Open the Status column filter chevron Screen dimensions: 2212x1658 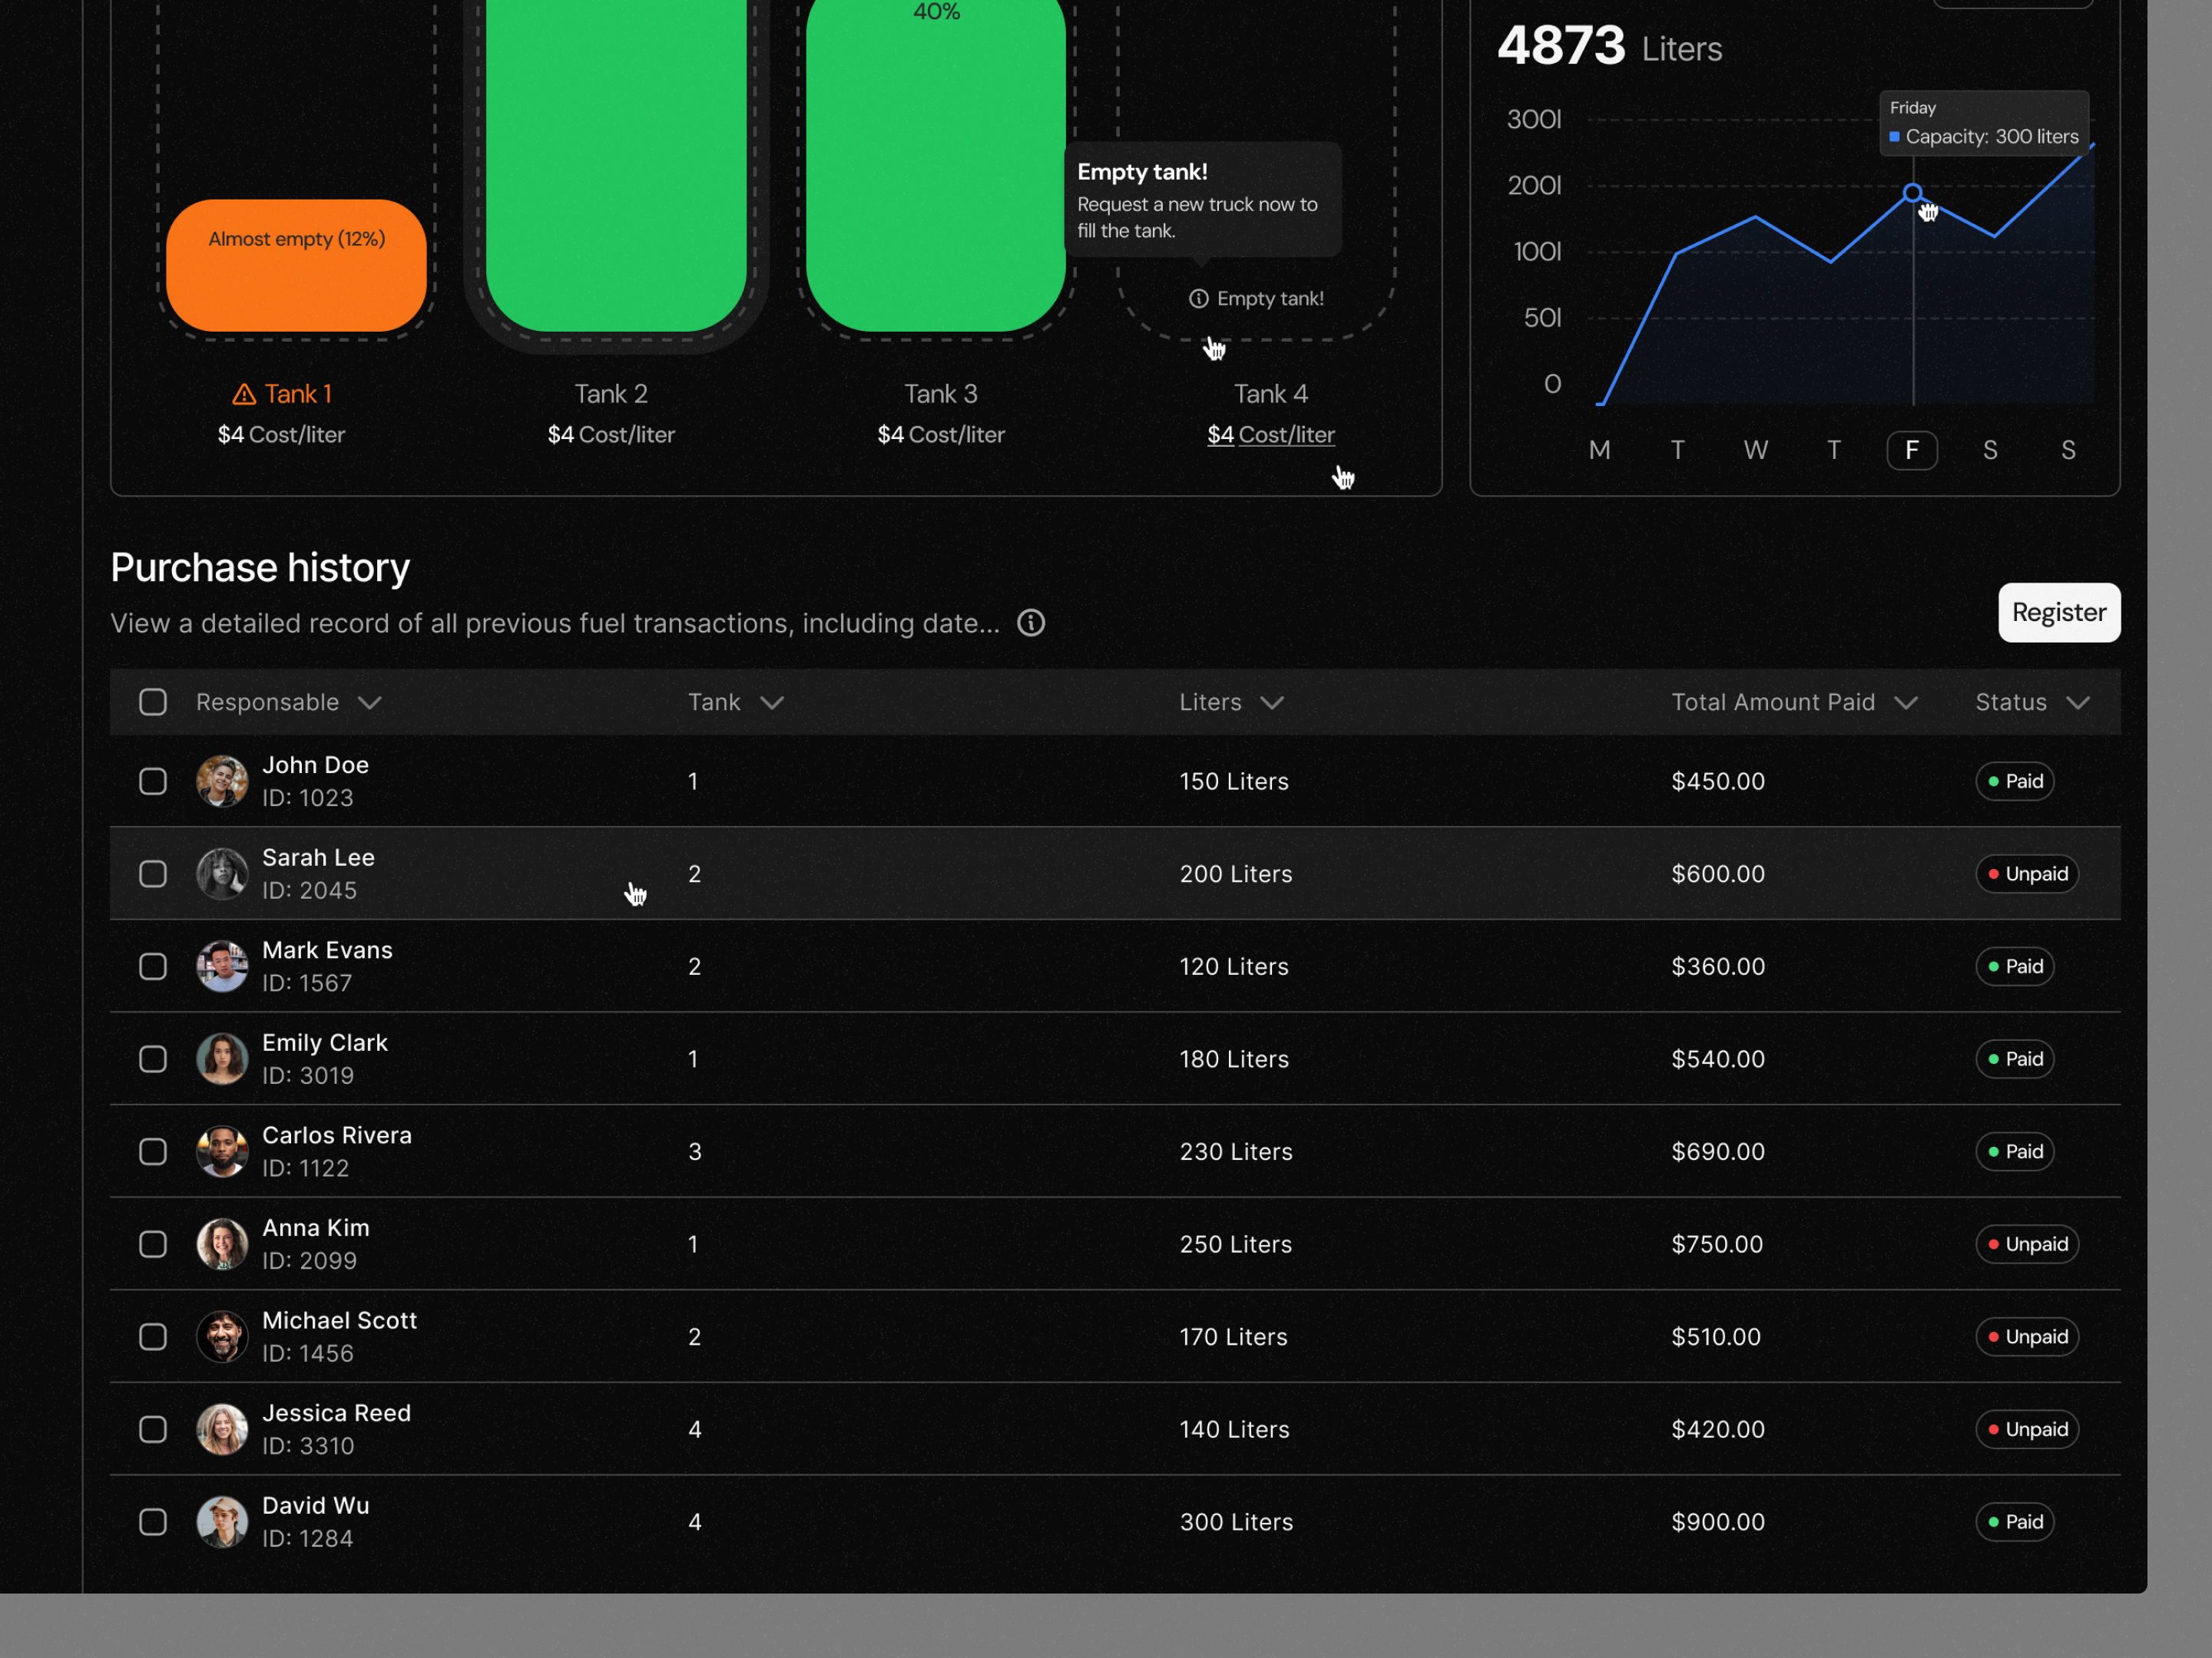click(2078, 702)
